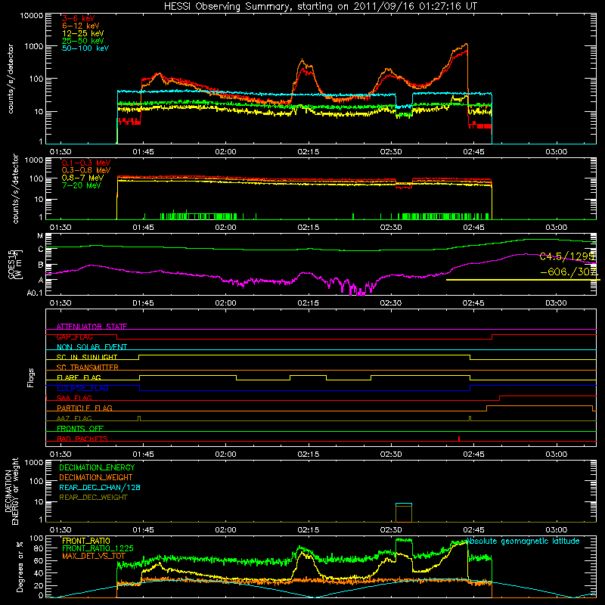Click the vertical Flags axis label
Viewport: 605px width, 605px height.
(31, 377)
